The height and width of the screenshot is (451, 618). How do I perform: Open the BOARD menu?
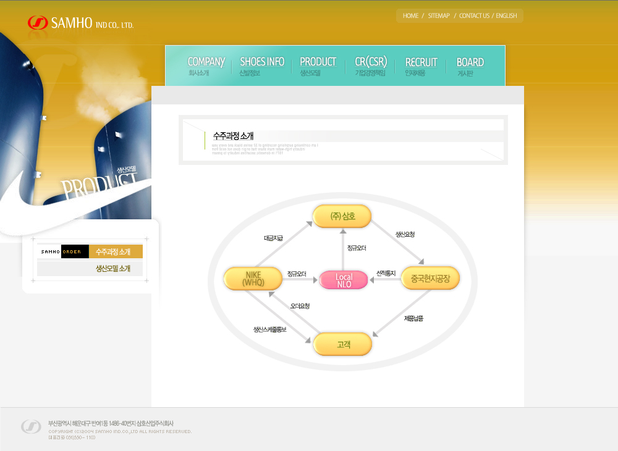[470, 66]
